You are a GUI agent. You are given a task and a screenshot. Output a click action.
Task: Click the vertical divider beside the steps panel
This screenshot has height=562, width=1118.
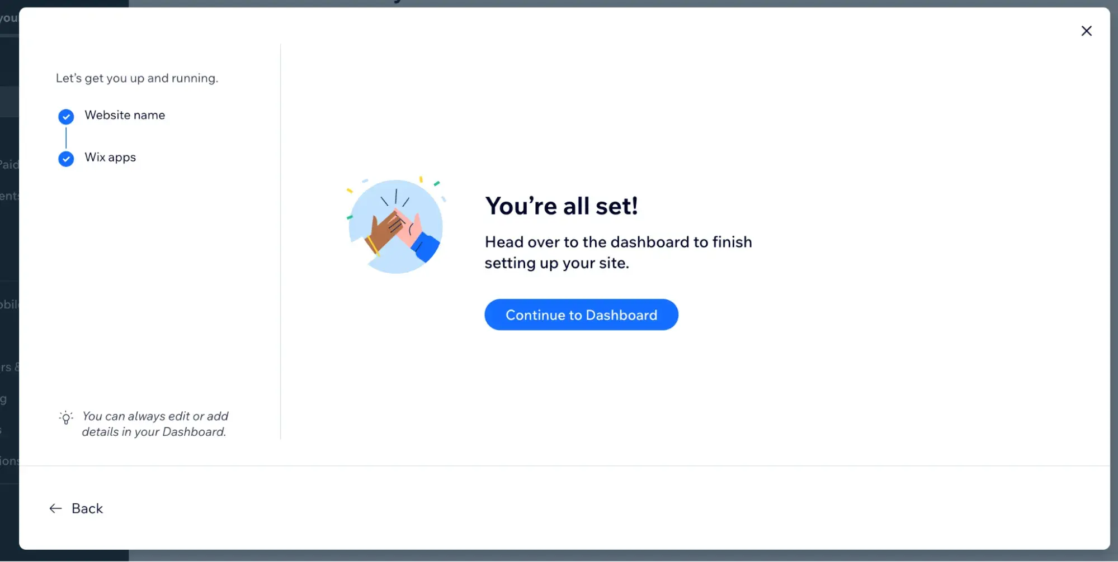pos(280,241)
